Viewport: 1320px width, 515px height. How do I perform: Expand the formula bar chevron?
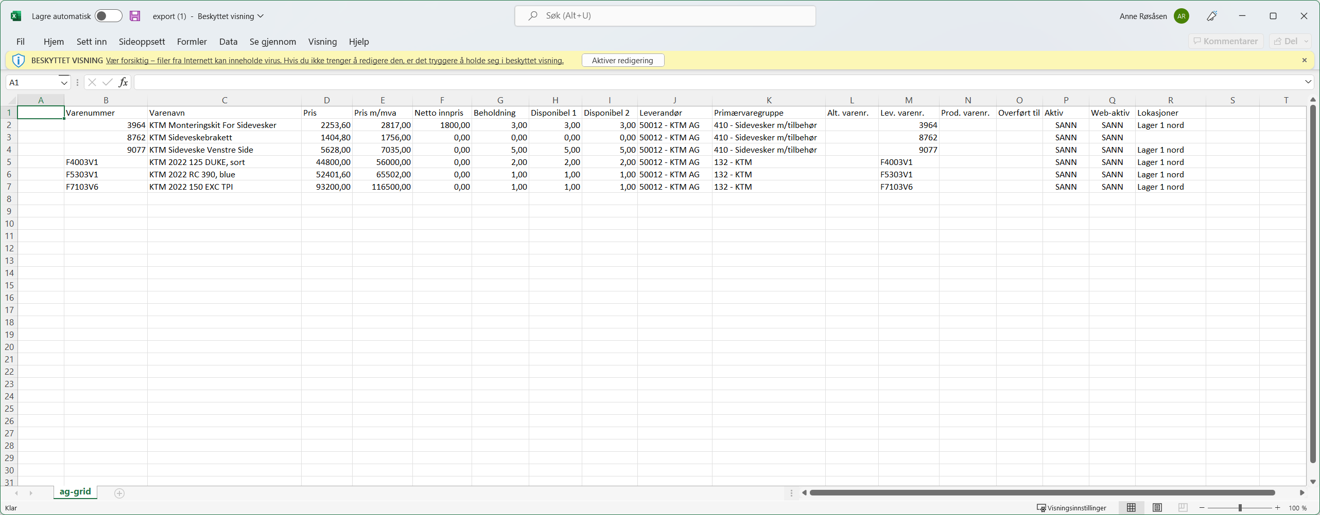(x=1308, y=82)
